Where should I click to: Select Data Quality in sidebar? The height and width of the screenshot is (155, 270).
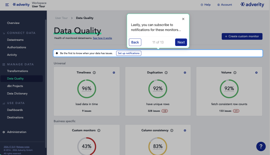22,79
